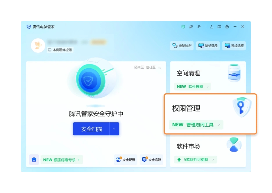Click the leaf icon in title bar
The image size is (272, 193).
click(x=191, y=27)
